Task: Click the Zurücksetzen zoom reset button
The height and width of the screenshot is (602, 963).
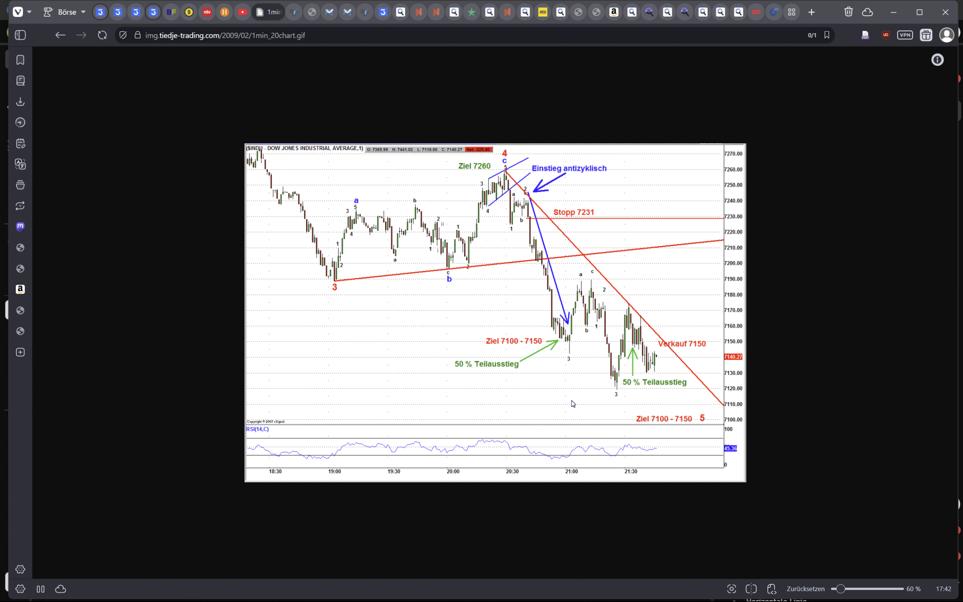Action: 805,589
